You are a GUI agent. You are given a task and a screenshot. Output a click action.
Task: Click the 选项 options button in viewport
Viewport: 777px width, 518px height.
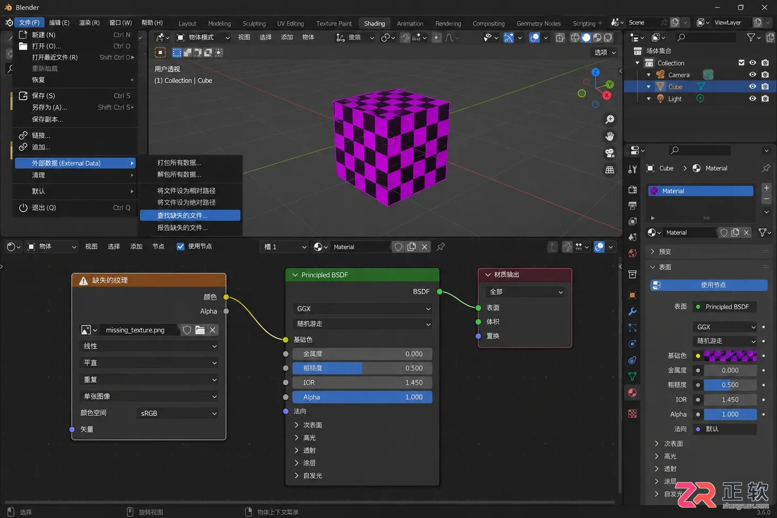605,52
